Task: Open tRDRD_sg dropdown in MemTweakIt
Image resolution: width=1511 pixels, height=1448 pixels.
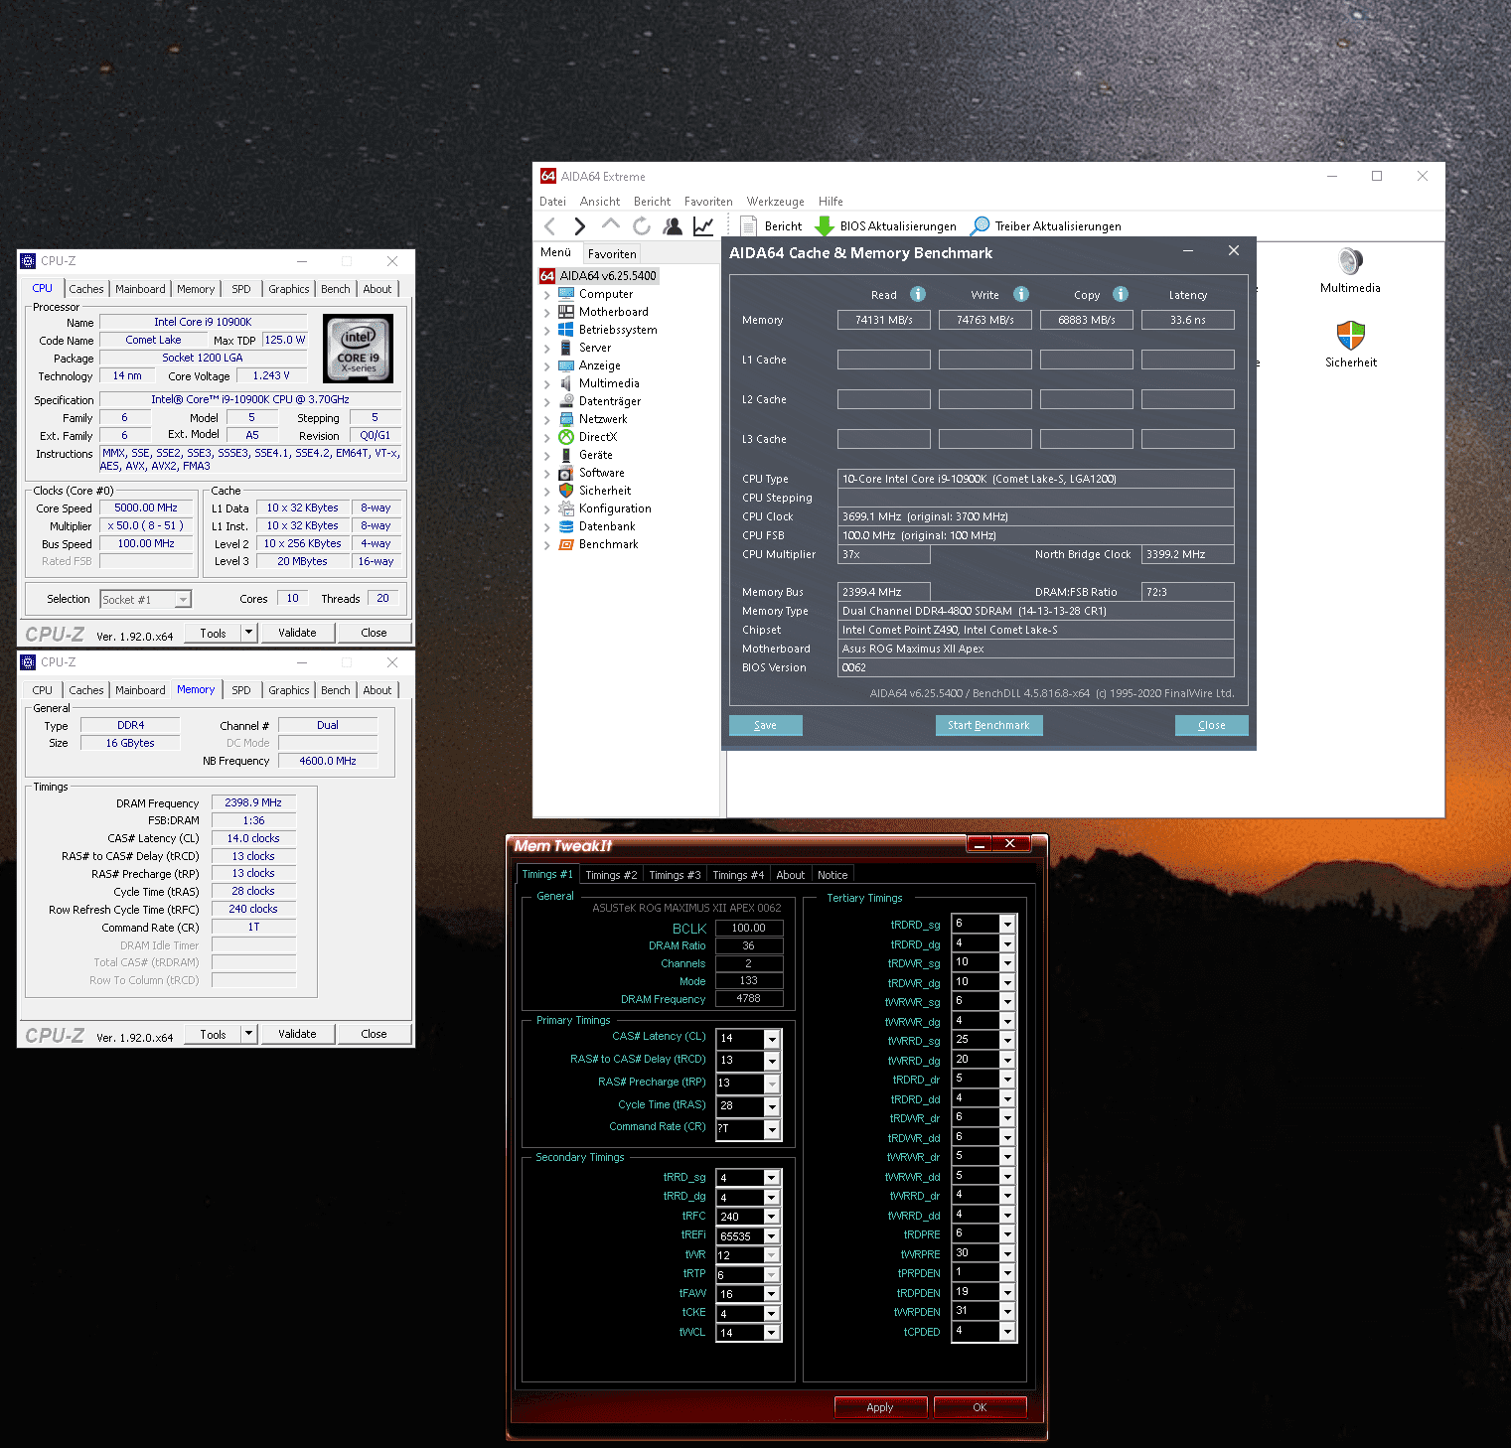Action: tap(1007, 924)
